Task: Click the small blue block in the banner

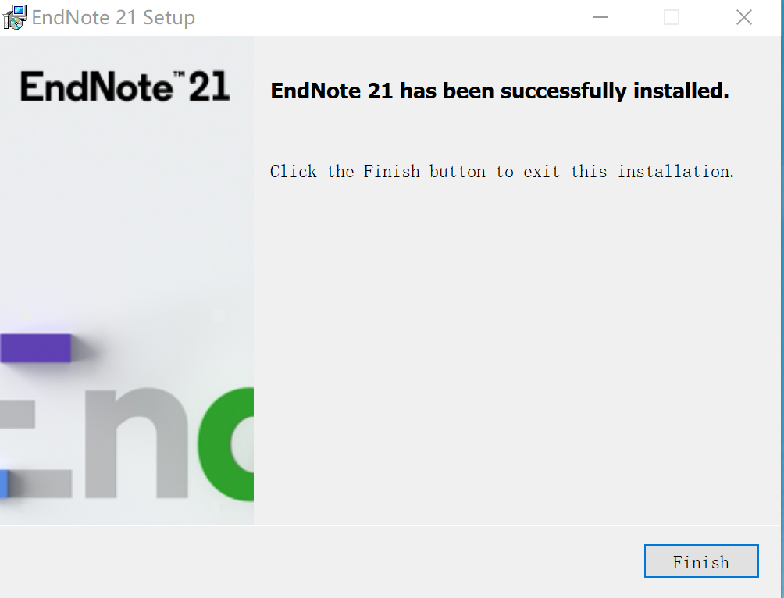Action: [x=3, y=483]
